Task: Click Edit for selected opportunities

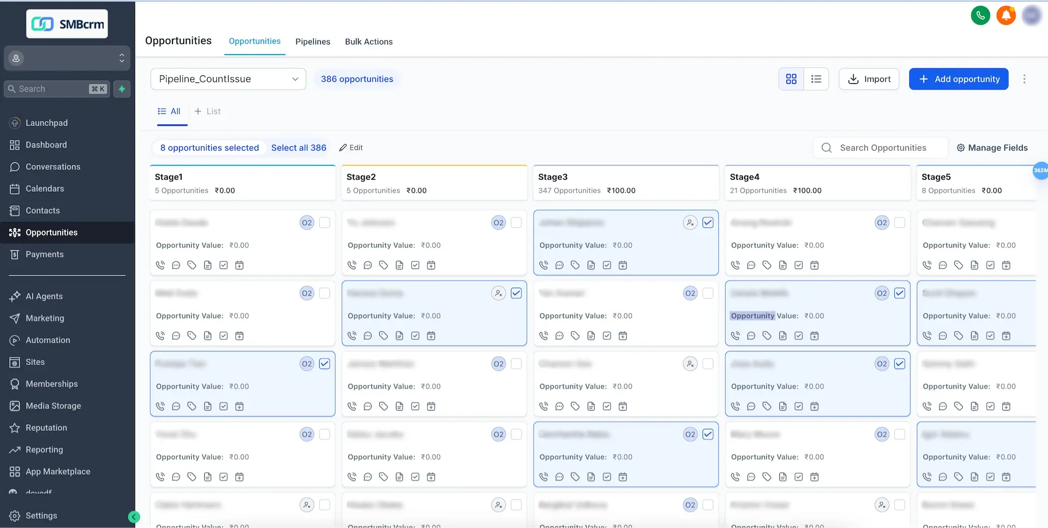Action: point(351,148)
